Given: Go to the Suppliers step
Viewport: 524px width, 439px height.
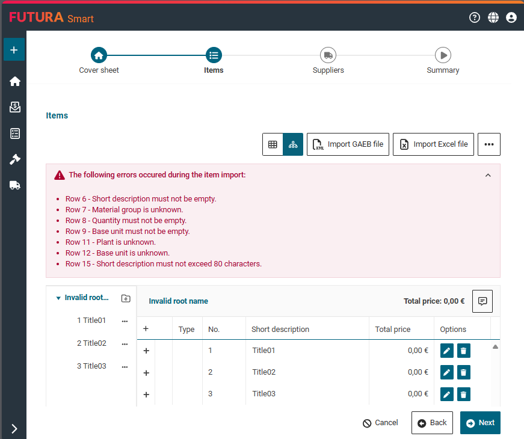Looking at the screenshot, I should pyautogui.click(x=328, y=55).
